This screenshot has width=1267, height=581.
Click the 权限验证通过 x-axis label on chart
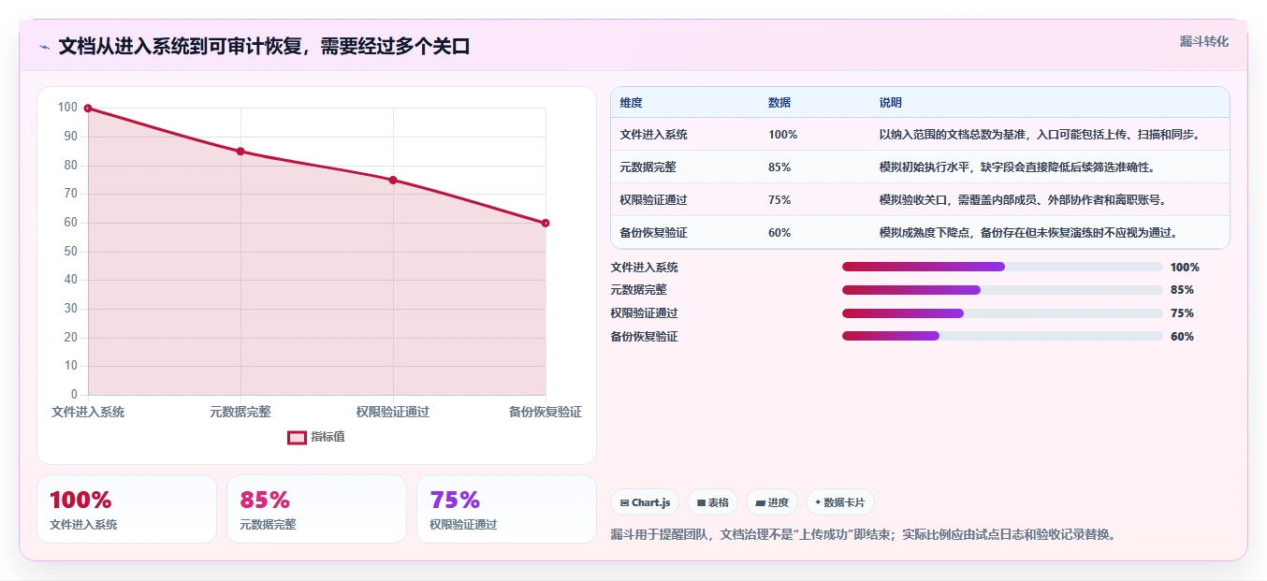click(x=393, y=412)
